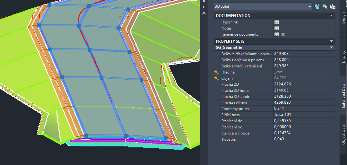Image resolution: width=347 pixels, height=165 pixels.
Task: Collapse the PROPERTY SETS section
Action: pyautogui.click(x=331, y=41)
